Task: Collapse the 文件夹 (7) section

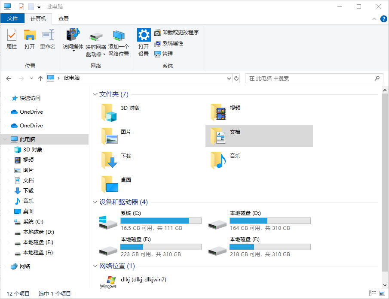Action: point(95,94)
